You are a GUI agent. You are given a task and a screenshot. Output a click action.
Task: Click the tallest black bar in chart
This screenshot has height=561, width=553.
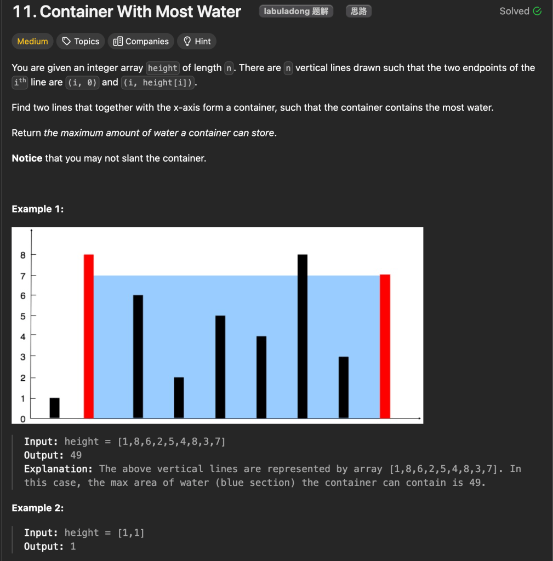tap(303, 335)
